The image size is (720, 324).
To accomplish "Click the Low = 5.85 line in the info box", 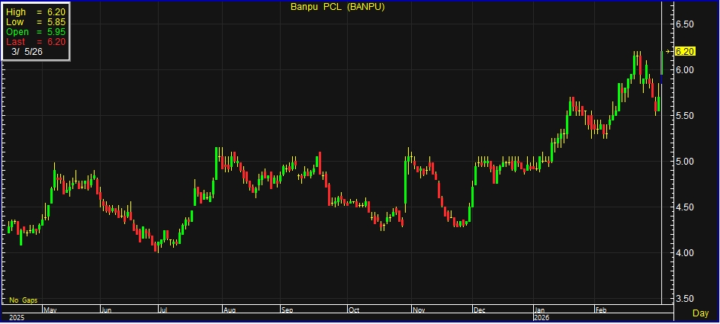I will coord(35,23).
